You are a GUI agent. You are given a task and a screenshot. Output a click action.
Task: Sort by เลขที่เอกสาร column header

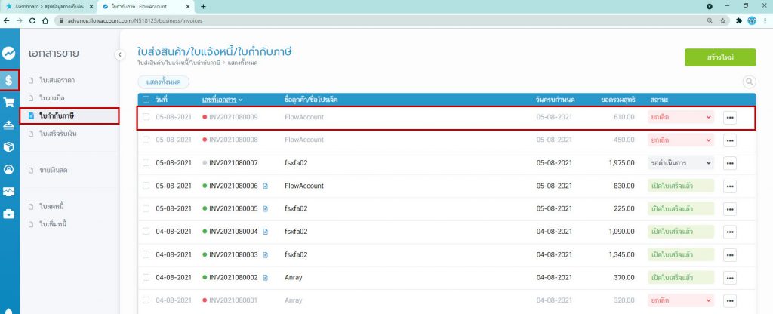coord(222,100)
